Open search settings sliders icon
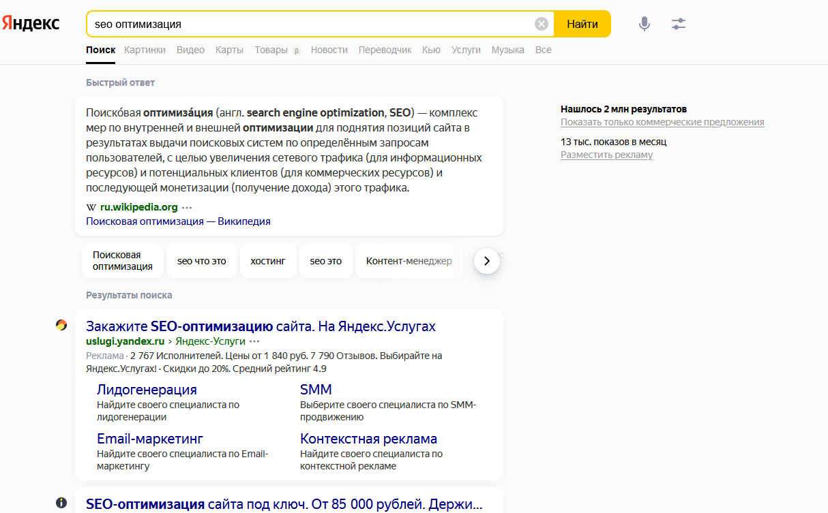Viewport: 828px width, 513px height. [678, 25]
